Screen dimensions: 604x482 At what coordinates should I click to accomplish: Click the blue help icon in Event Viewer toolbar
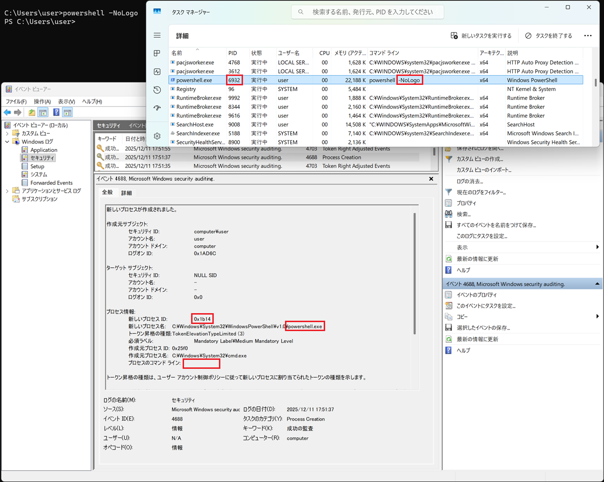tap(56, 112)
